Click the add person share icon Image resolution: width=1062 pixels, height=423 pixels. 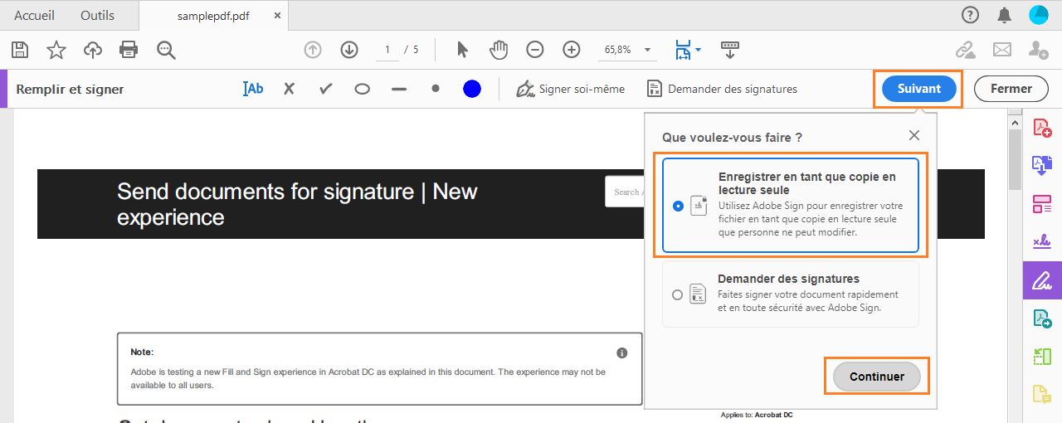(x=1038, y=50)
